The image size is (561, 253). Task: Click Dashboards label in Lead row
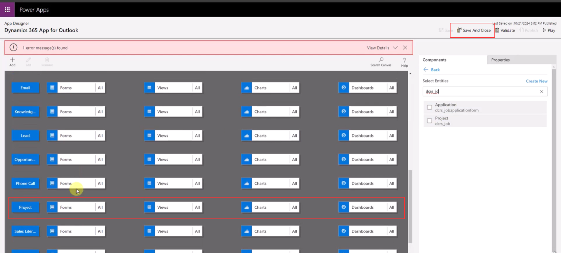pyautogui.click(x=362, y=136)
